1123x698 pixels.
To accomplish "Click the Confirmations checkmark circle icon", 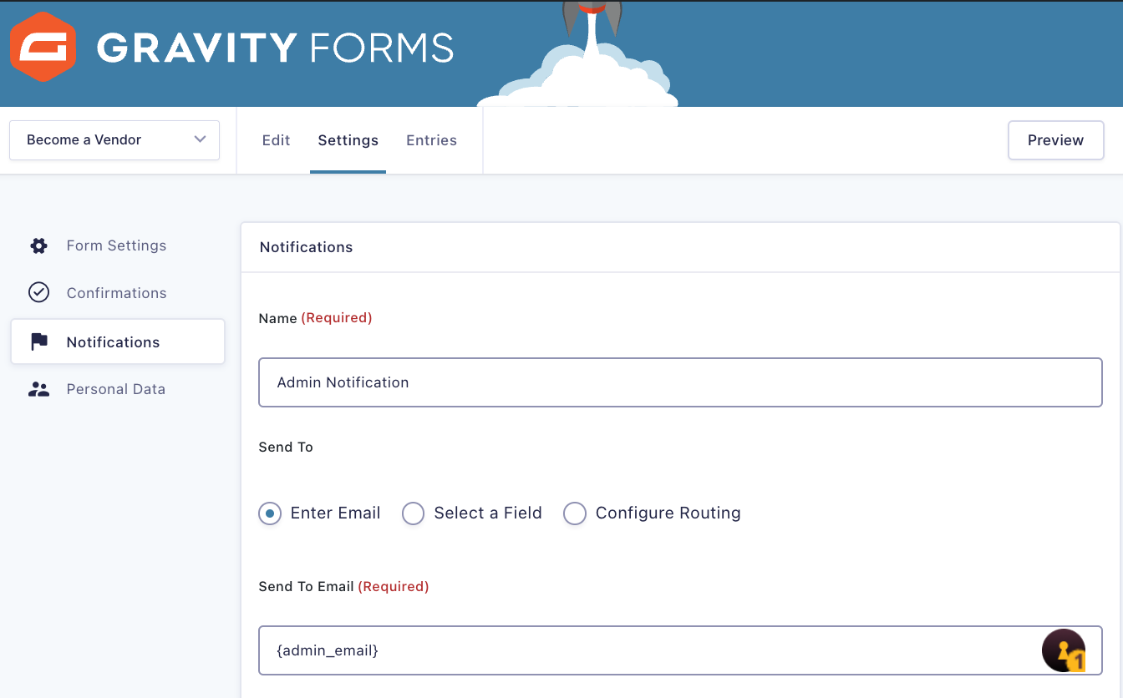I will pyautogui.click(x=38, y=292).
